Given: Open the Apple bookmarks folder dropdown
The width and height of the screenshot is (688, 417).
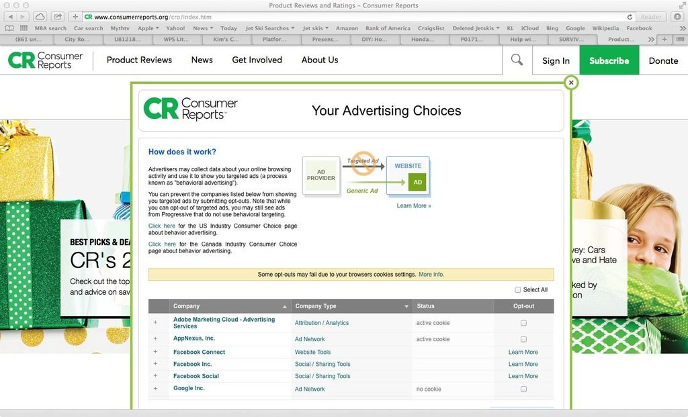Looking at the screenshot, I should pyautogui.click(x=148, y=28).
